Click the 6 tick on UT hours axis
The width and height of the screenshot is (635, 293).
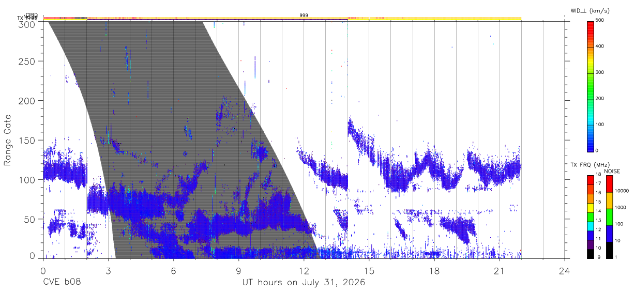click(173, 271)
